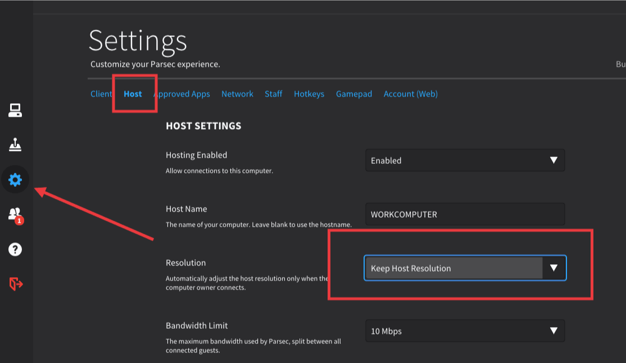
Task: Click the Host Name field containing WORKCOMPUTER
Action: pyautogui.click(x=464, y=214)
